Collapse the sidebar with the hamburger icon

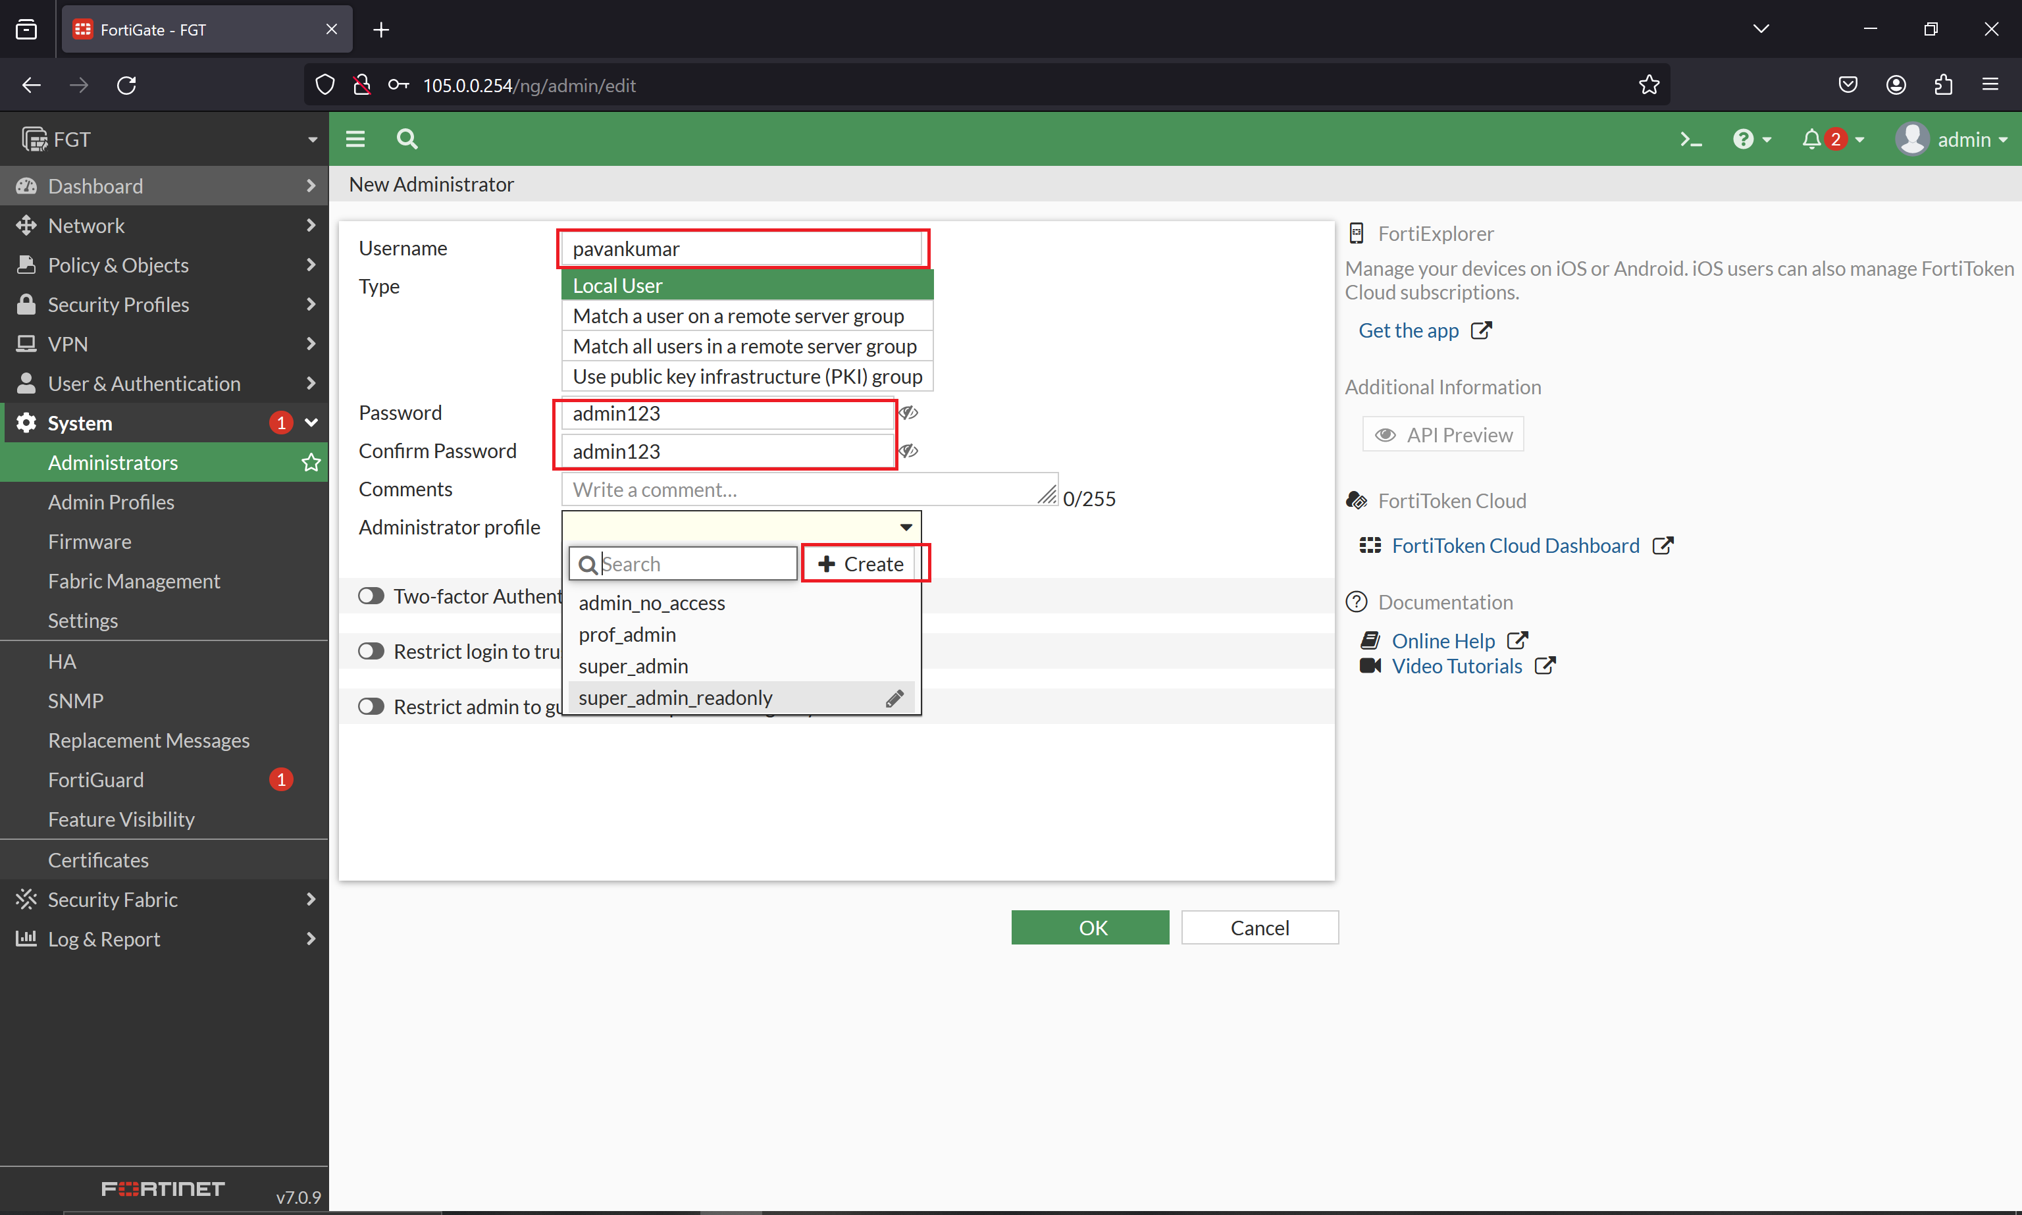click(356, 139)
